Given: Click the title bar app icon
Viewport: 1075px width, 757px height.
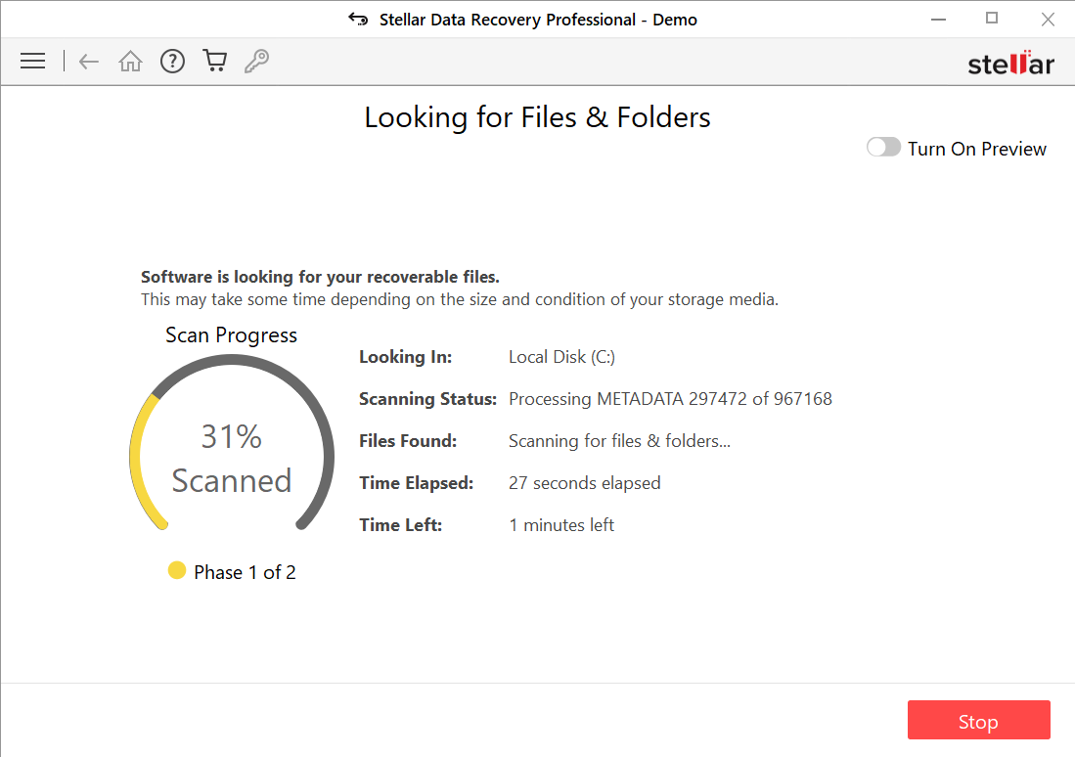Looking at the screenshot, I should pos(359,20).
